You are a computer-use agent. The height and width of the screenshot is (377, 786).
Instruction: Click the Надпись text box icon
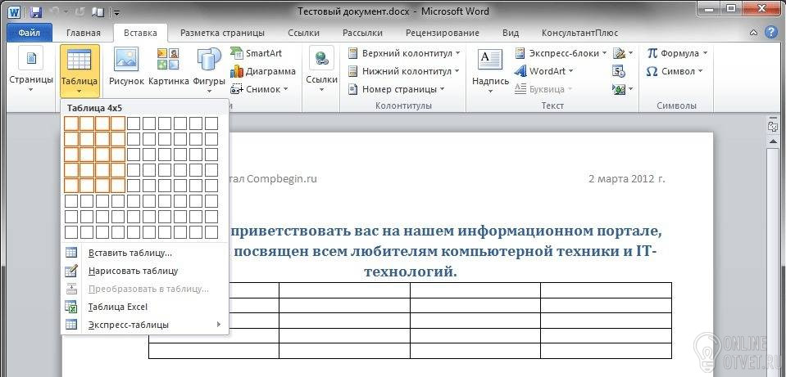[x=490, y=60]
